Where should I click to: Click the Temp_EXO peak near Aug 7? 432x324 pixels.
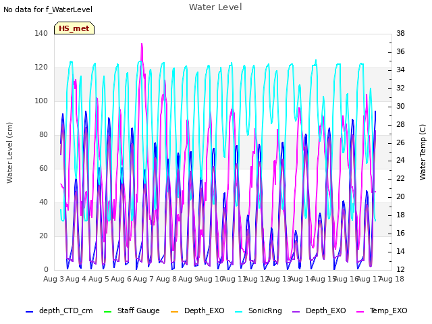(x=142, y=44)
